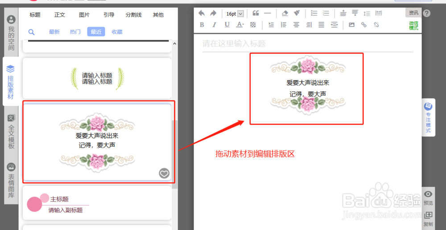Toggle bold formatting
Screen dimensions: 446x230
click(x=202, y=24)
